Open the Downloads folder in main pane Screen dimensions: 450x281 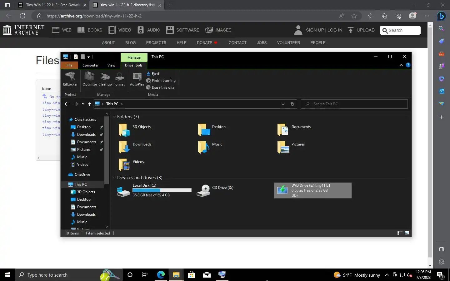click(x=135, y=147)
